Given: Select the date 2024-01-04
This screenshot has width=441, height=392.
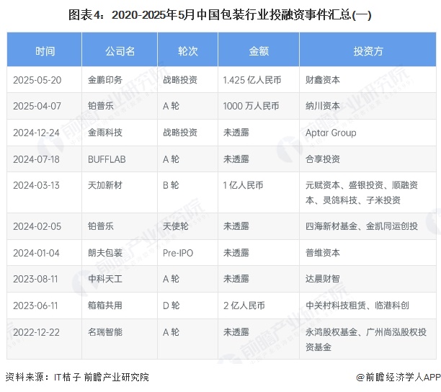Looking at the screenshot, I should (36, 253).
